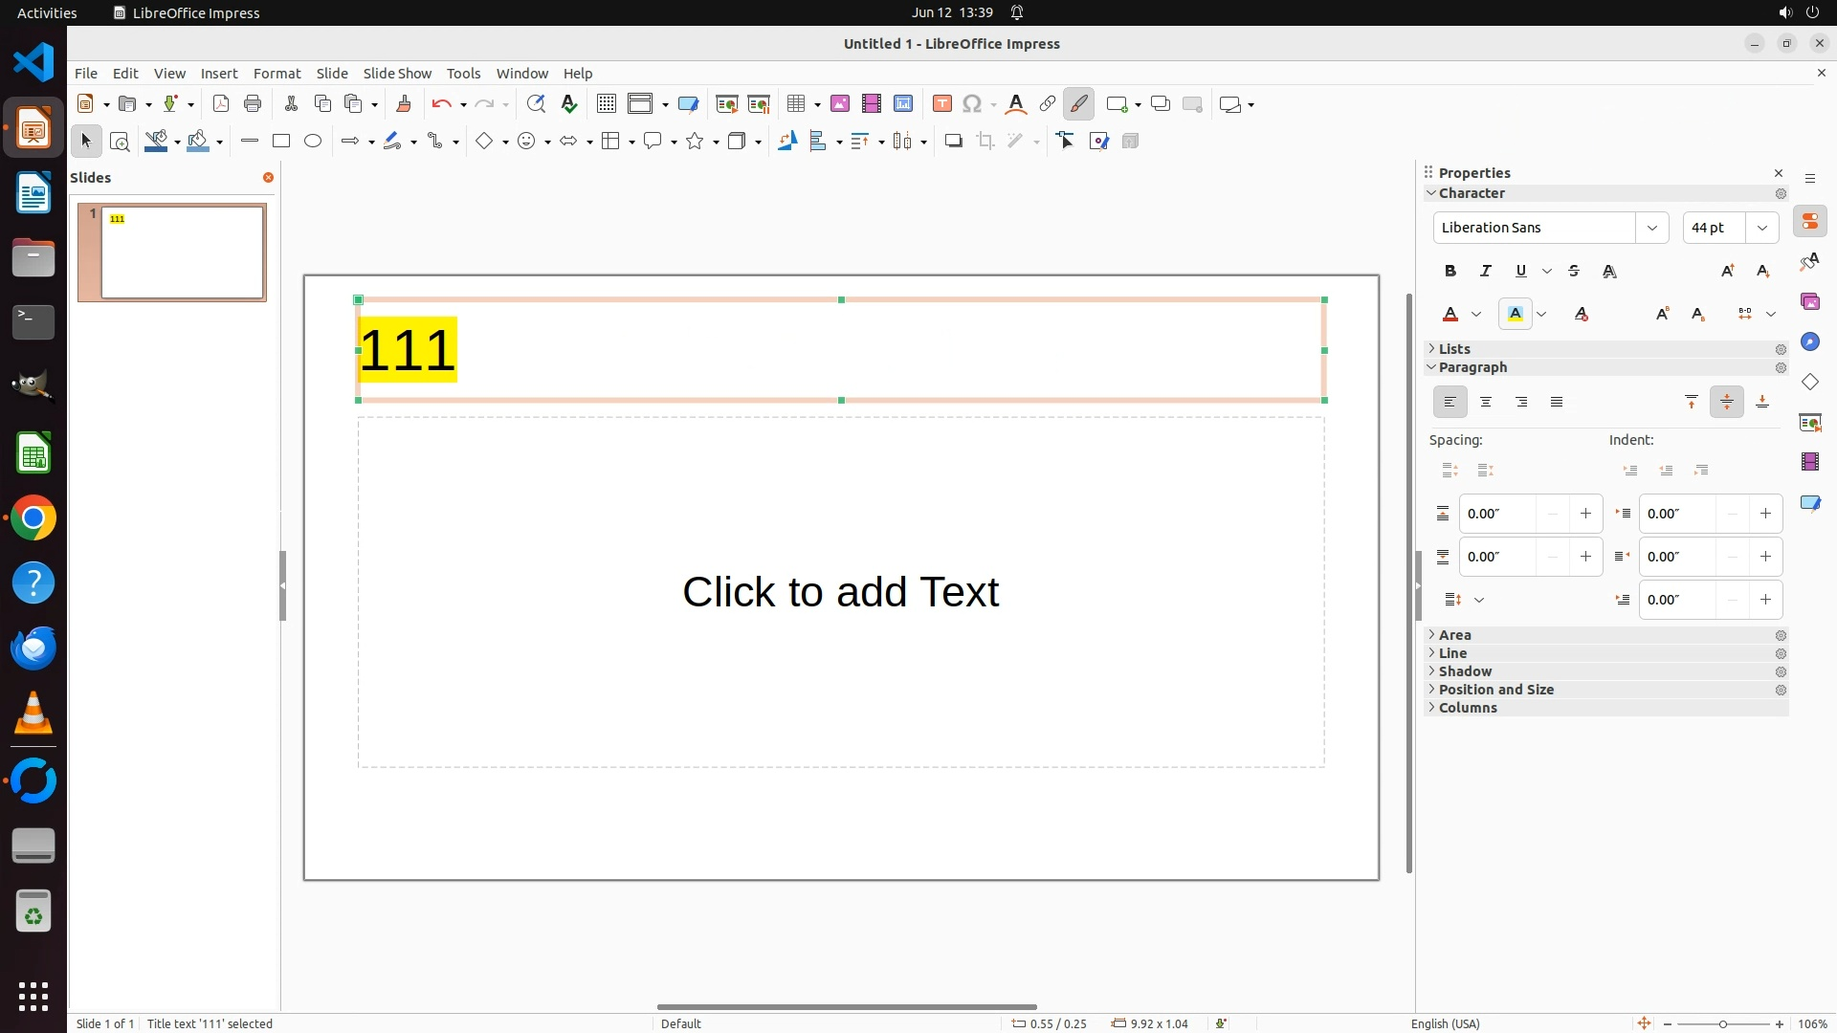This screenshot has height=1033, width=1837.
Task: Click the Activities button
Action: [47, 12]
